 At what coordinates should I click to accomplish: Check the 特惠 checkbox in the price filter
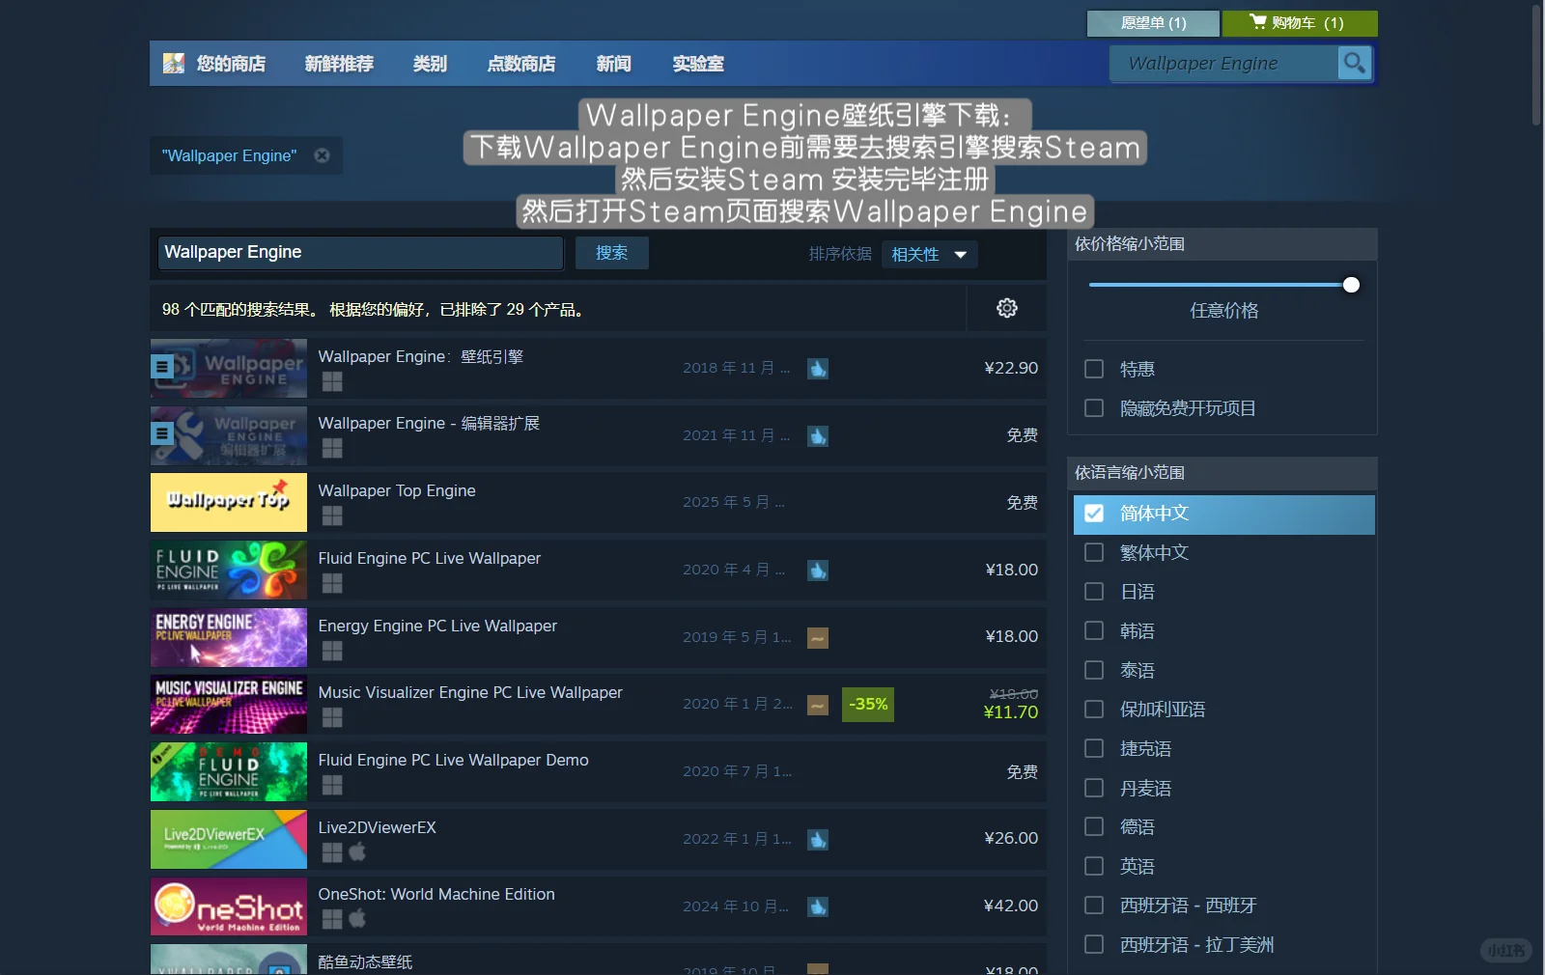1095,368
